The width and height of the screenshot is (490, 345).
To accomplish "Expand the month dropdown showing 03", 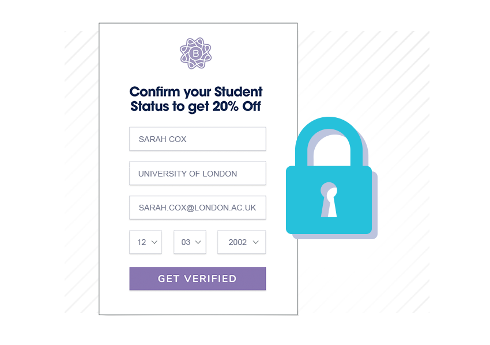I will 190,242.
